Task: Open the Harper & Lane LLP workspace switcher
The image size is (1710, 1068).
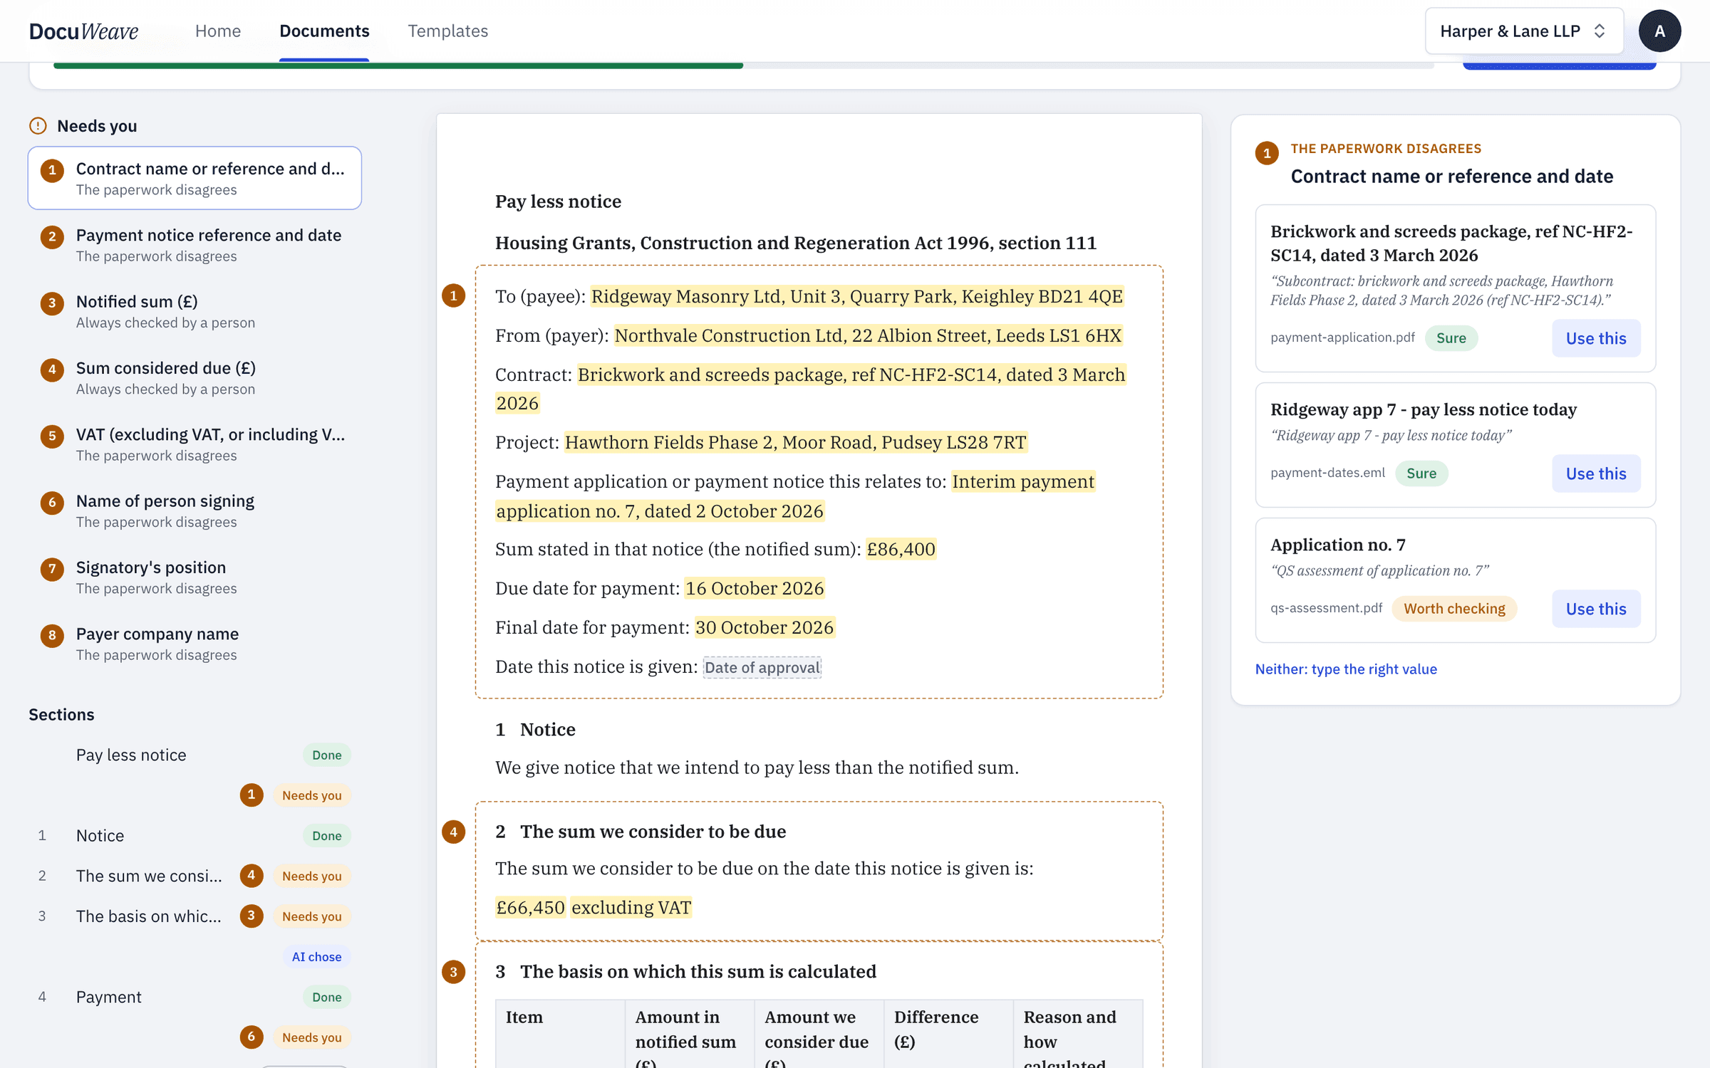Action: click(x=1523, y=31)
